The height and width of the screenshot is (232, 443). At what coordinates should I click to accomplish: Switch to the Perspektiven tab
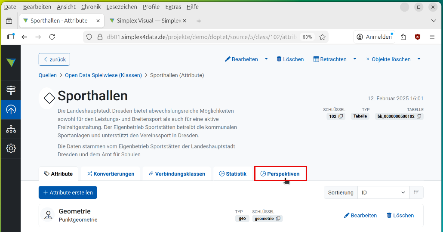pos(280,174)
